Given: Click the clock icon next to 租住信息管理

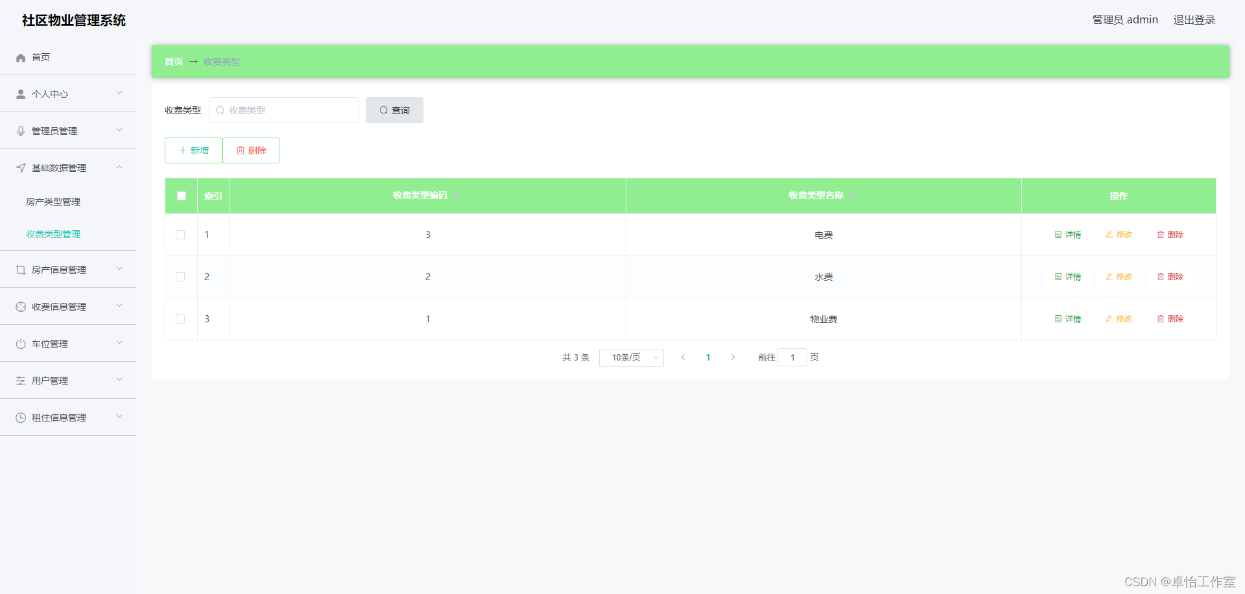Looking at the screenshot, I should point(21,418).
